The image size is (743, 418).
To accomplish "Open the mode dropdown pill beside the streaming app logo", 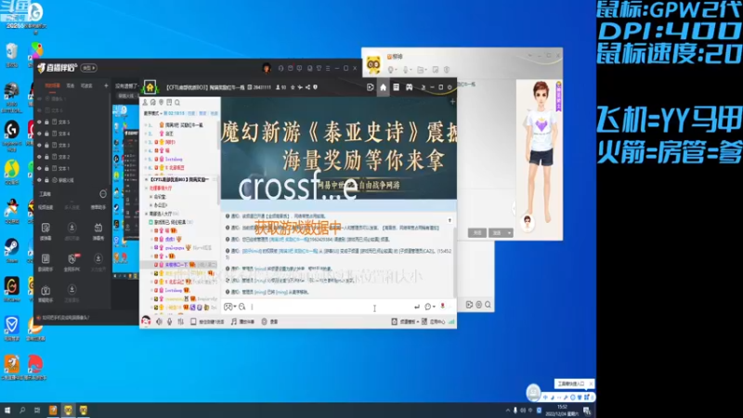I will (88, 68).
